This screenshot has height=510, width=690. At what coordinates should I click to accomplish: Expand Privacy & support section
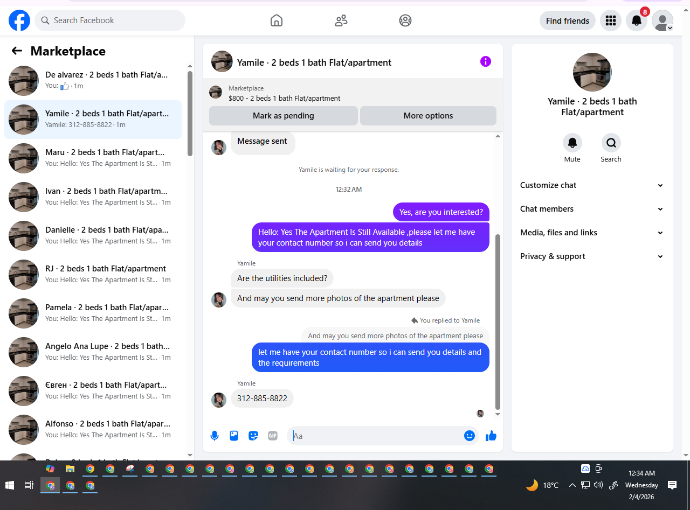[x=592, y=256]
